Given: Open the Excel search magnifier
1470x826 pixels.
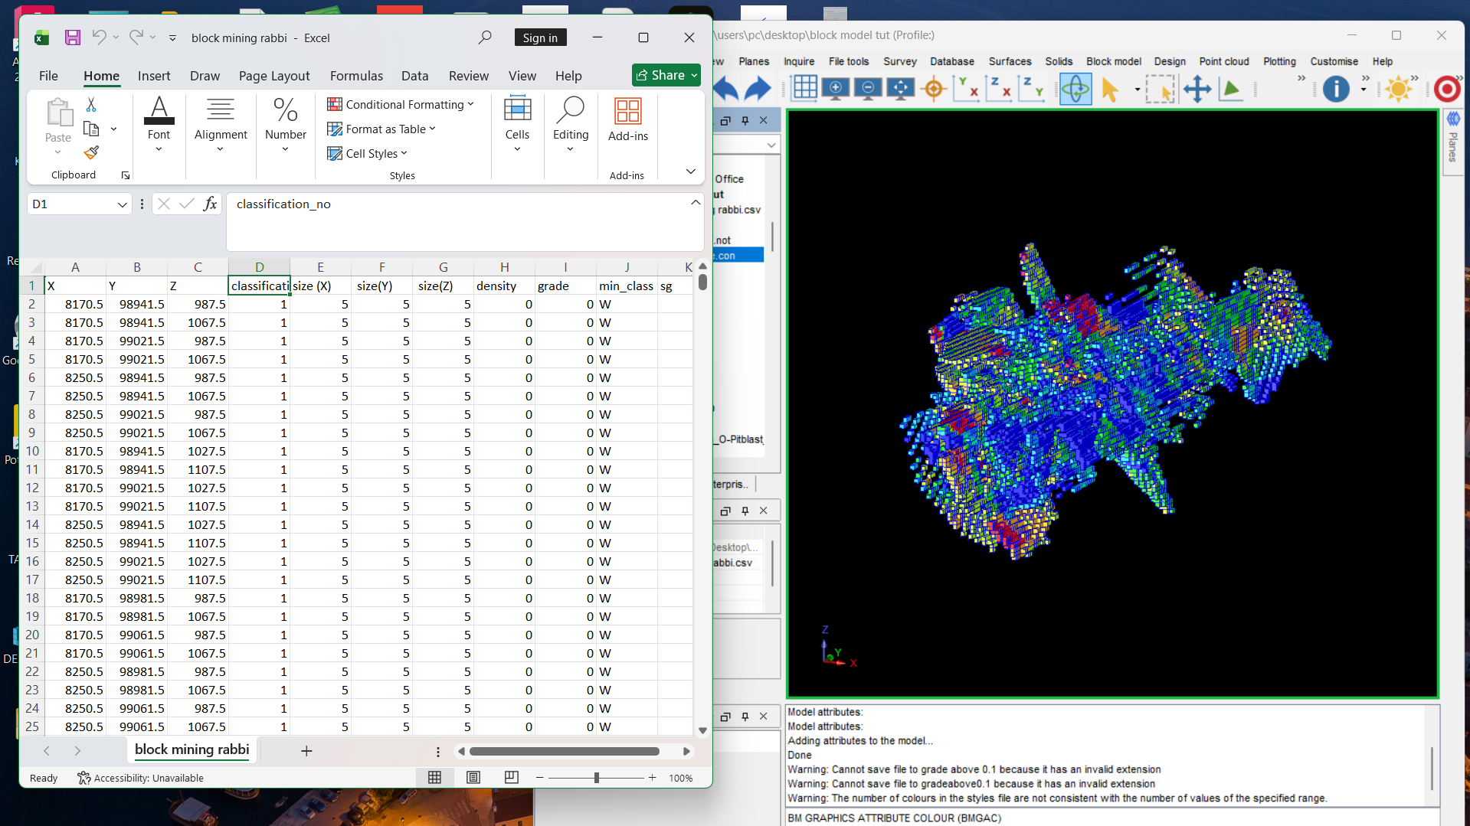Looking at the screenshot, I should pos(484,38).
